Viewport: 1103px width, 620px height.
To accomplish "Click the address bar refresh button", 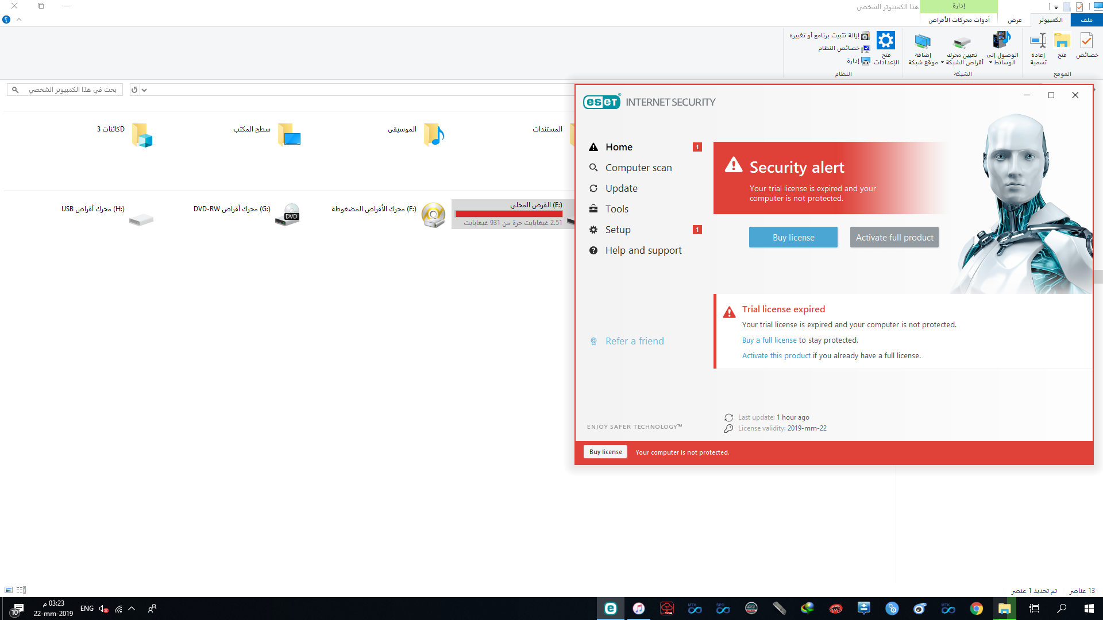I will pos(134,90).
